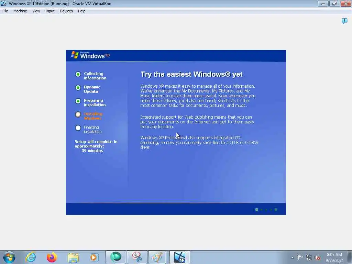Image resolution: width=352 pixels, height=264 pixels.
Task: Open the Help menu
Action: (82, 11)
